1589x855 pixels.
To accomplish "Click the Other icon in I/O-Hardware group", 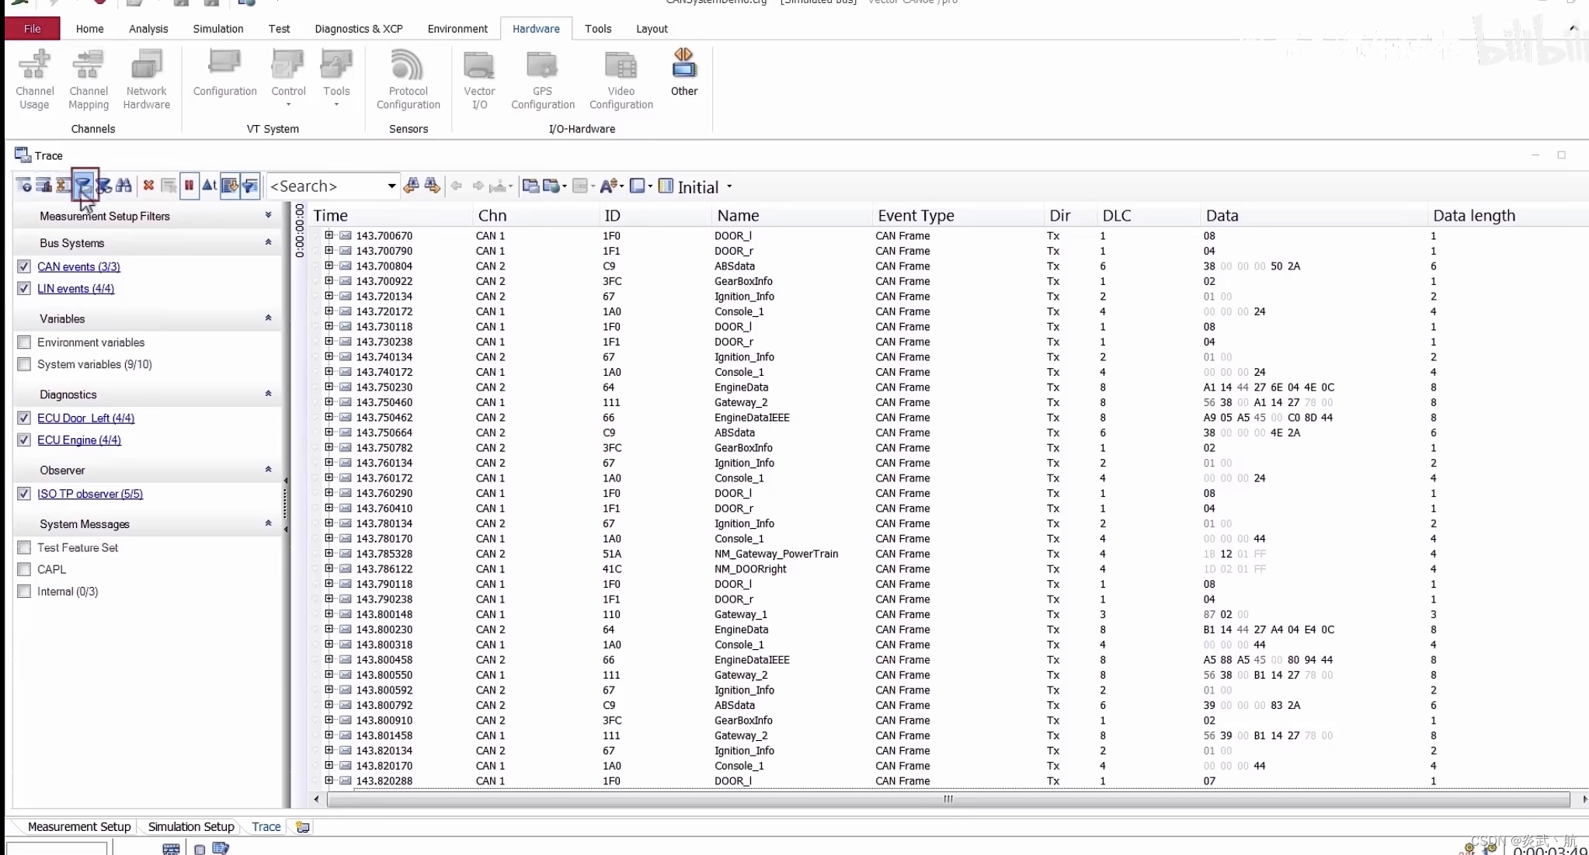I will tap(683, 73).
